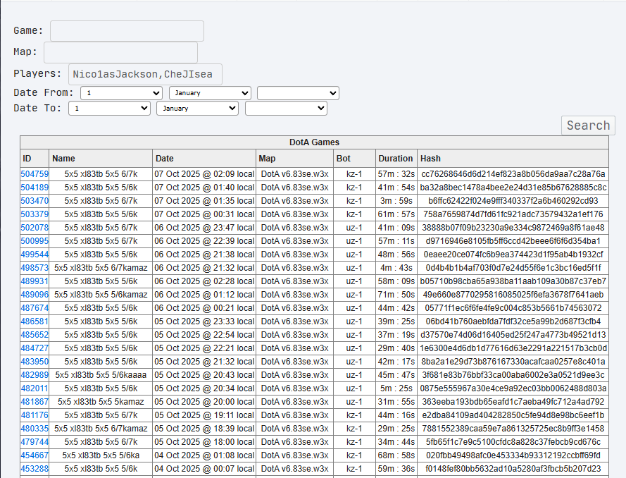Click date '06 Oct 2025 @ 23:47 local'

[x=204, y=228]
